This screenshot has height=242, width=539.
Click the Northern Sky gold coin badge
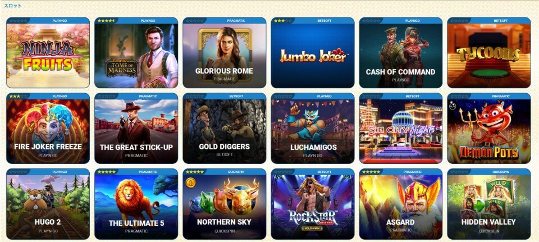[x=191, y=183]
